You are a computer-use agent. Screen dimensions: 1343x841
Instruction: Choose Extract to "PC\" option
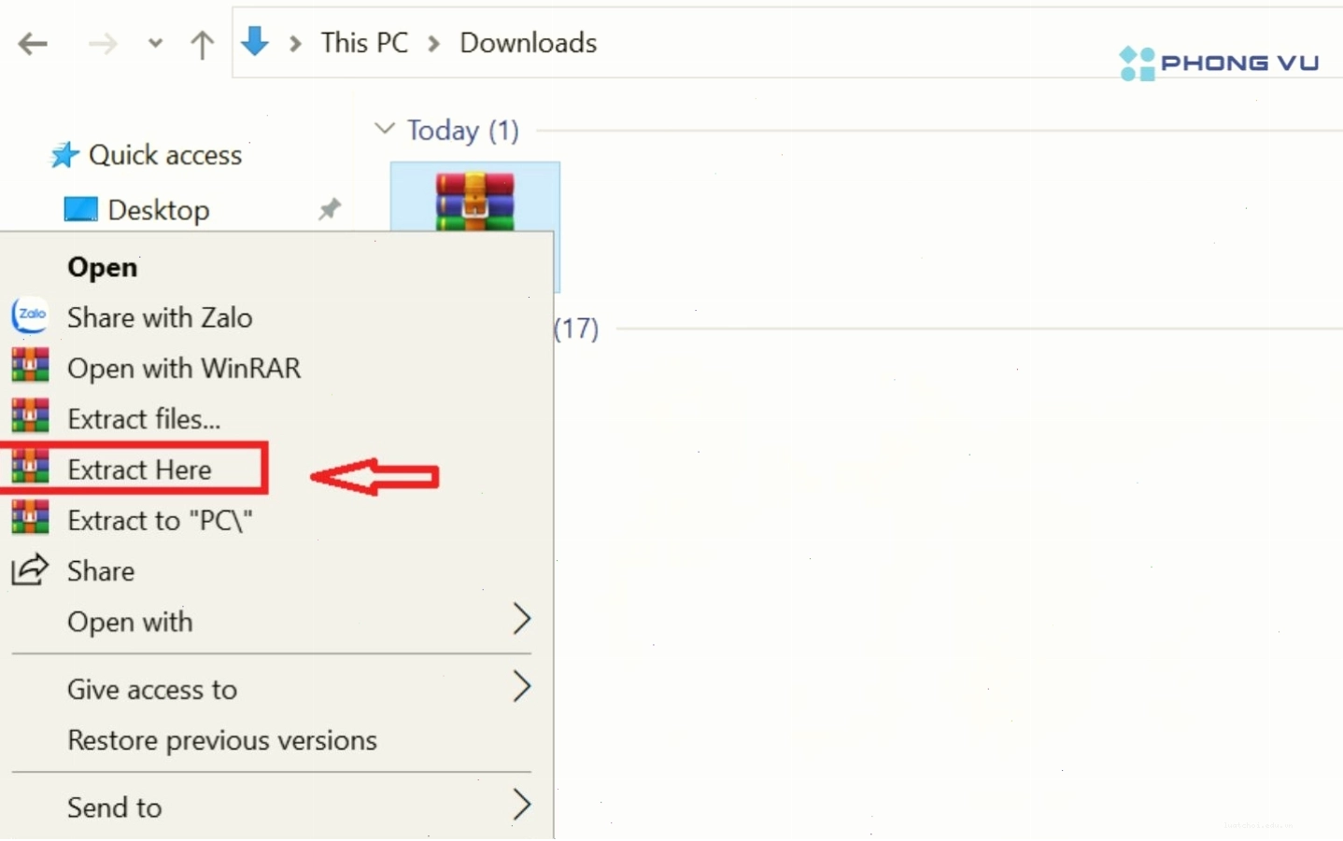click(x=160, y=520)
